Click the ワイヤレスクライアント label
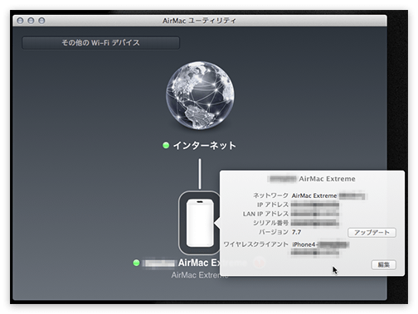The height and width of the screenshot is (314, 418). tap(255, 244)
